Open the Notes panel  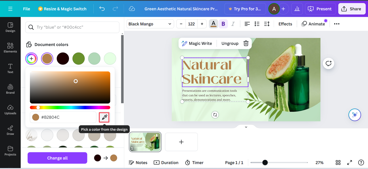point(138,162)
